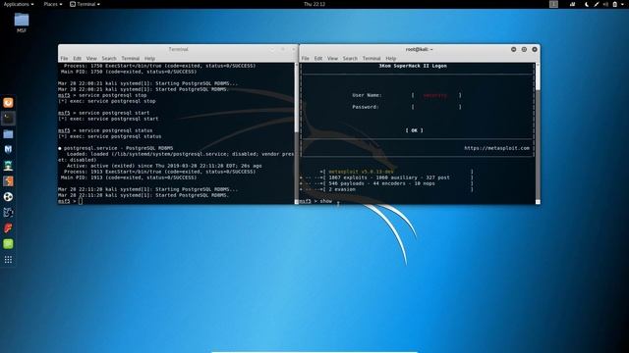629x353 pixels.
Task: Click the network status icon in top bar
Action: (572, 4)
